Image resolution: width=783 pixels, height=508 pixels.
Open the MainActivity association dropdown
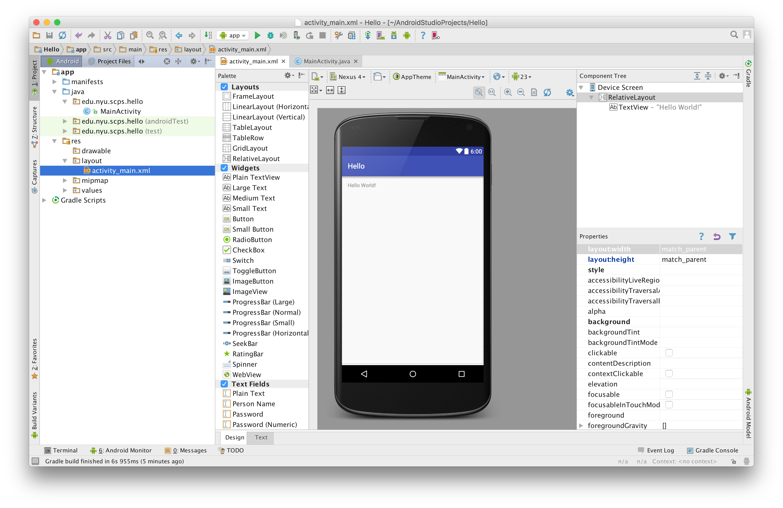461,77
